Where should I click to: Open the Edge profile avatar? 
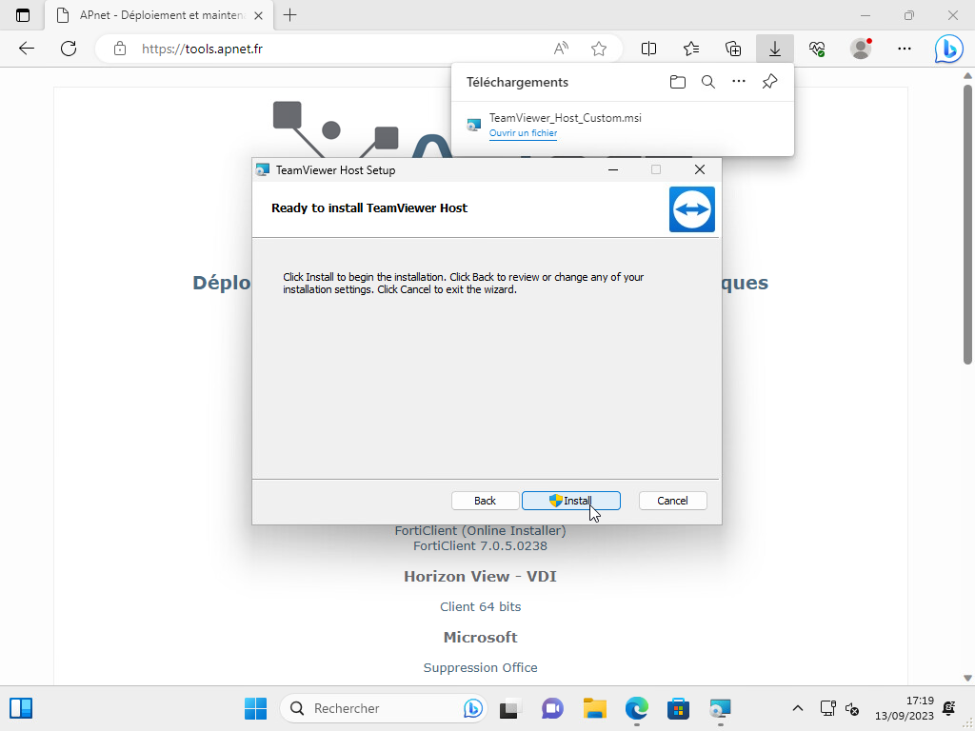point(861,49)
